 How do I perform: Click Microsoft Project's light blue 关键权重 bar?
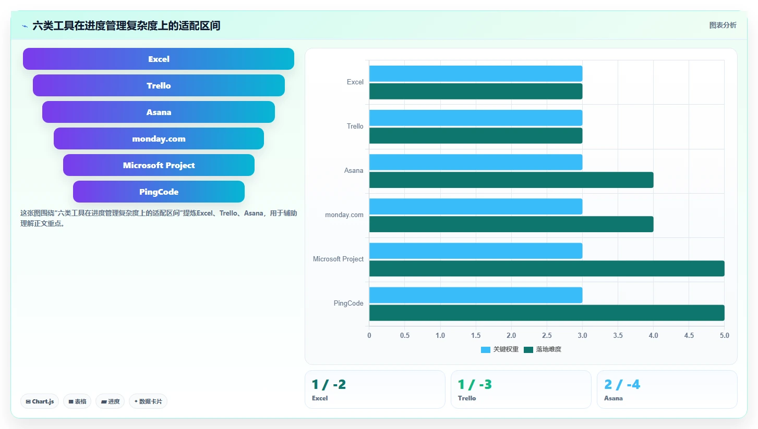point(476,250)
